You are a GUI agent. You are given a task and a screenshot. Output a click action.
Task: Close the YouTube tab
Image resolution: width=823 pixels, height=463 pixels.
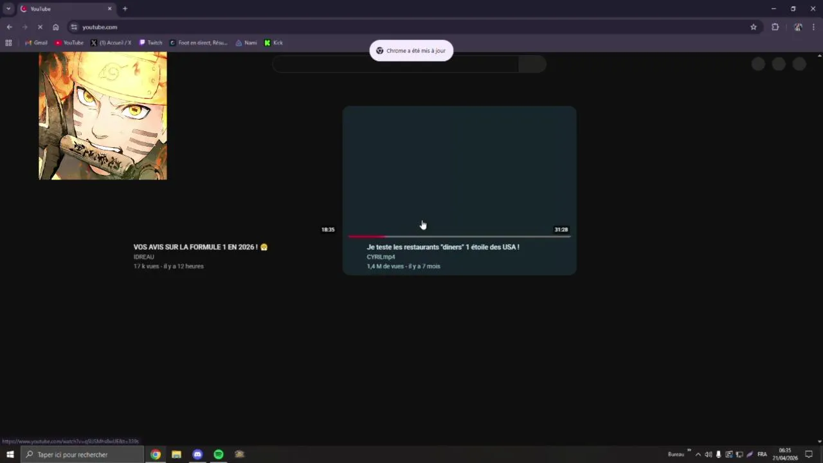(109, 9)
